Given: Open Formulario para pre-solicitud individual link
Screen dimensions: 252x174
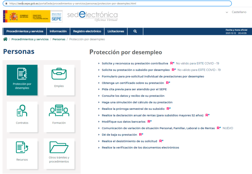Looking at the screenshot, I should click(153, 77).
